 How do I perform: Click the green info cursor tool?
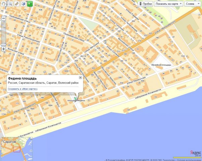[x=30, y=4]
